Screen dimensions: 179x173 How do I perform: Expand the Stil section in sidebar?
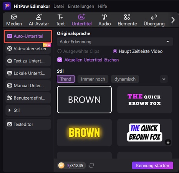coord(28,110)
